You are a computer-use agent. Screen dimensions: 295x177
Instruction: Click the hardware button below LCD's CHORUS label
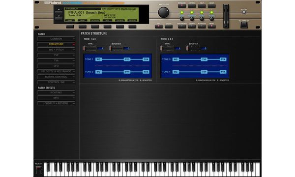point(120,27)
